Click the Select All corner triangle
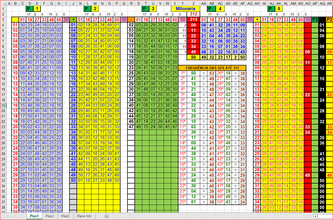Screen dimensions: 333x220 pos(3,3)
